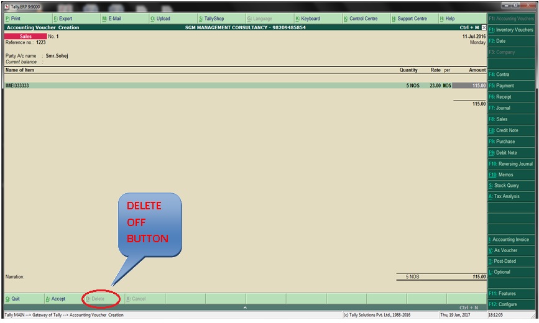Switch to F4 Contra voucher

[511, 74]
